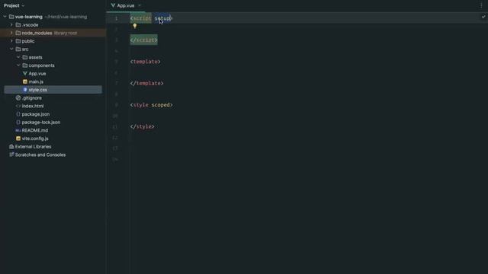This screenshot has height=274, width=488.
Task: Click the External Libraries icon
Action: 11,146
